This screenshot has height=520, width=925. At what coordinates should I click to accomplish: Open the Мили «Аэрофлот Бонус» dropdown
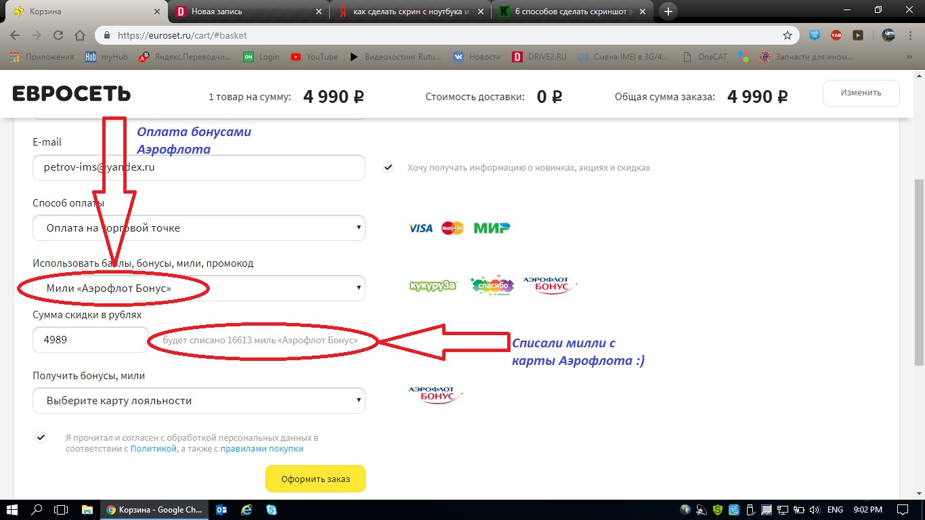pos(199,288)
